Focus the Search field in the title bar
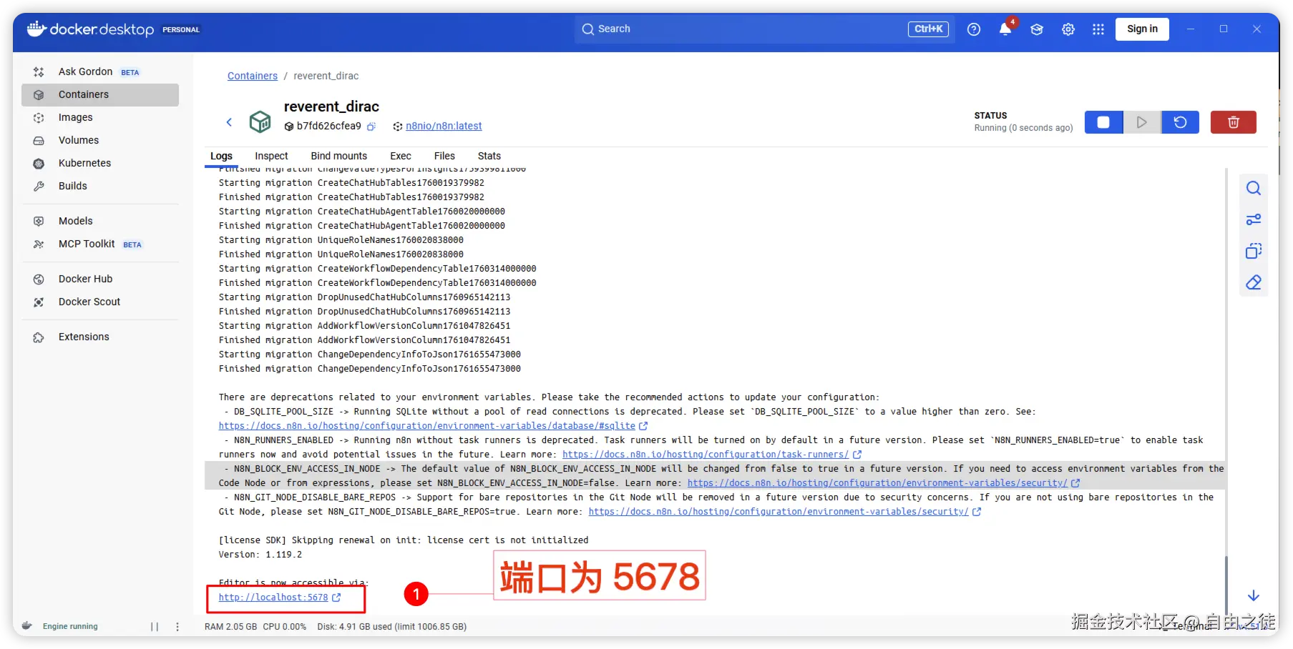Image resolution: width=1293 pixels, height=649 pixels. pyautogui.click(x=764, y=29)
